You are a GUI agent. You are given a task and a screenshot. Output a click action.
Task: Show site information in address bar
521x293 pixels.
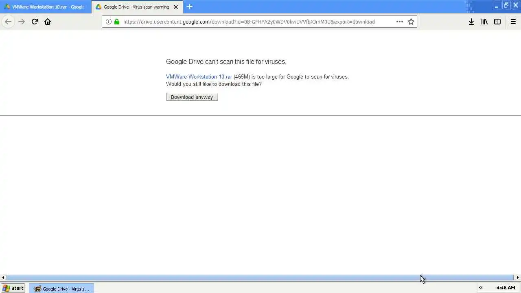109,22
